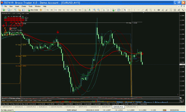Viewport: 186px width, 112px height.
Task: Switch to the EURUSD,Daily chart tab
Action: tap(70, 107)
